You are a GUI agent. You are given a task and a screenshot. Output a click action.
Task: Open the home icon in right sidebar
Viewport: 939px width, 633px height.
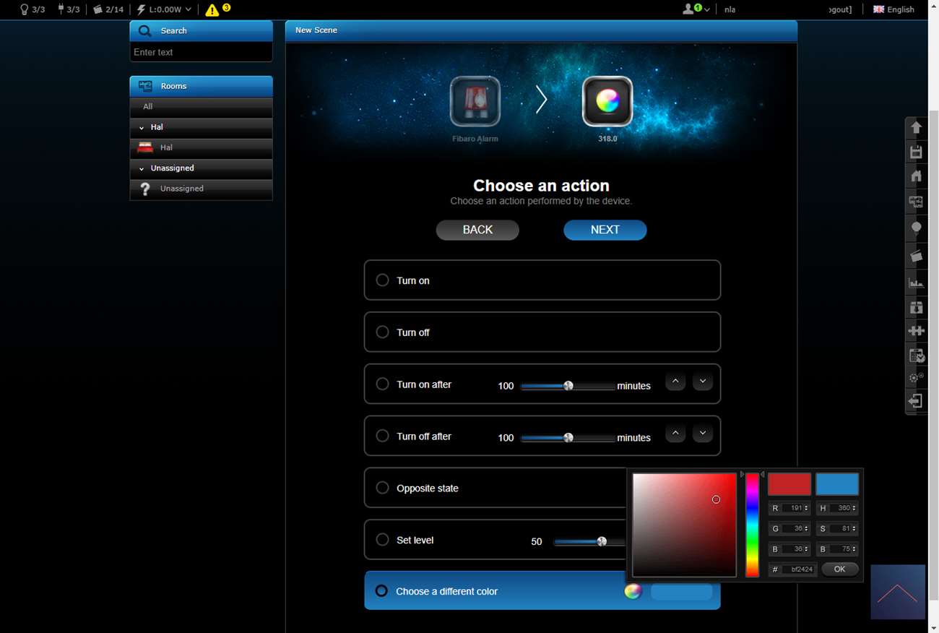(x=916, y=176)
